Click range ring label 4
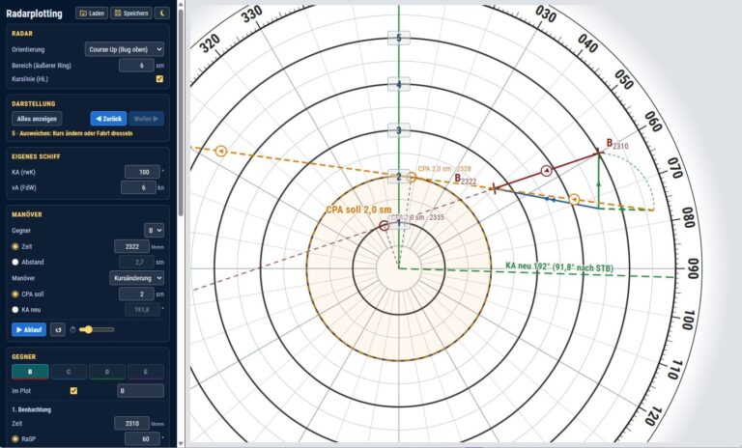Screen dimensions: 742x448 [399, 84]
